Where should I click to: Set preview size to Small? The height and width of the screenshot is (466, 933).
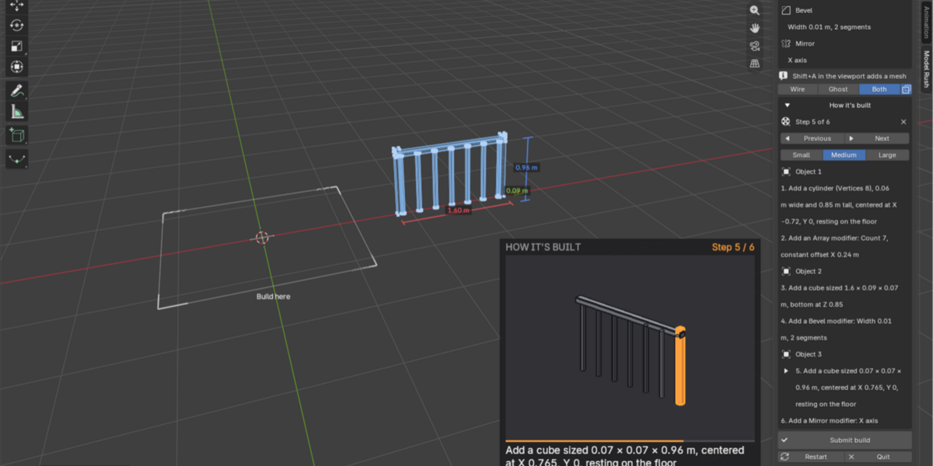point(801,155)
